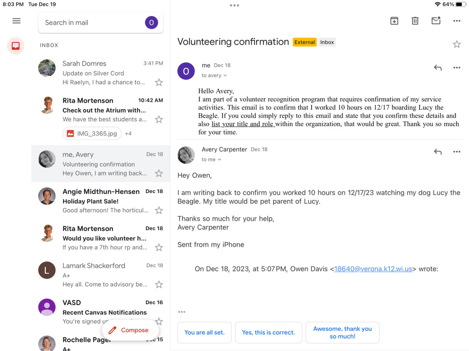The width and height of the screenshot is (469, 351).
Task: Star Would you like volunteer email
Action: click(159, 248)
